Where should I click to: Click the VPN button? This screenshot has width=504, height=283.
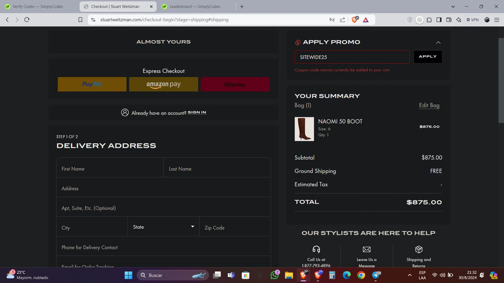(x=473, y=20)
